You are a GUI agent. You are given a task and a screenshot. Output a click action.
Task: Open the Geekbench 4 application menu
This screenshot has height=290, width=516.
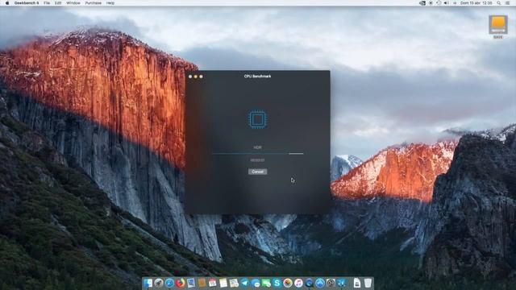[27, 3]
